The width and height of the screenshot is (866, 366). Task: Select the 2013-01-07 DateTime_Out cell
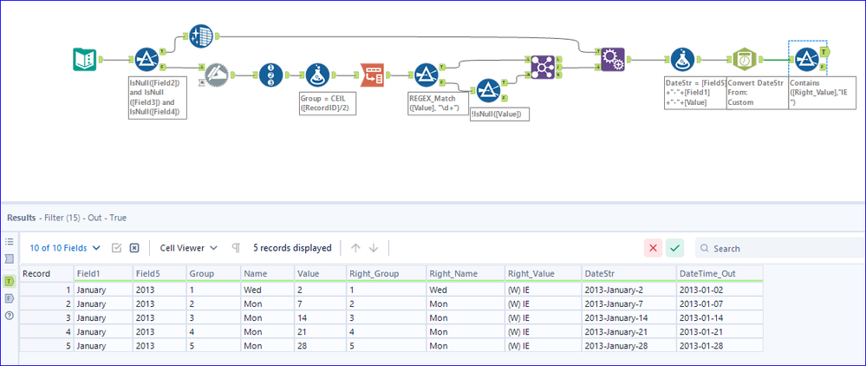[x=719, y=304]
